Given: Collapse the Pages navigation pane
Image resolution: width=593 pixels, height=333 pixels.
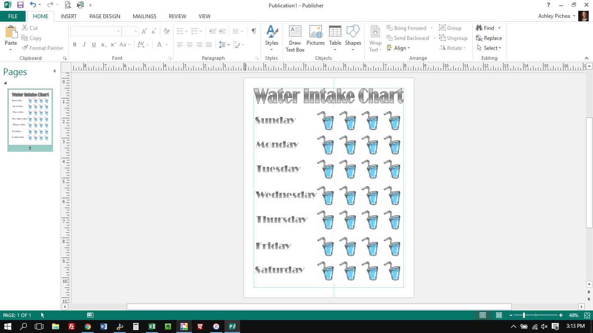Looking at the screenshot, I should pos(55,71).
